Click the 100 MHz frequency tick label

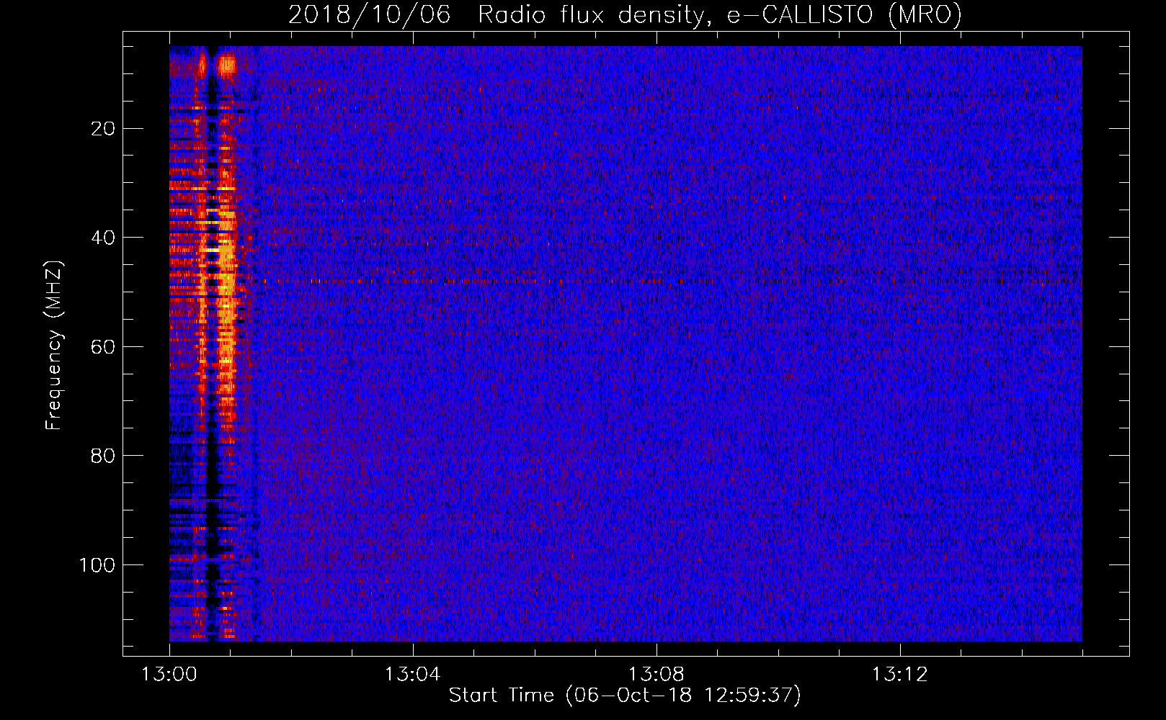tap(97, 565)
